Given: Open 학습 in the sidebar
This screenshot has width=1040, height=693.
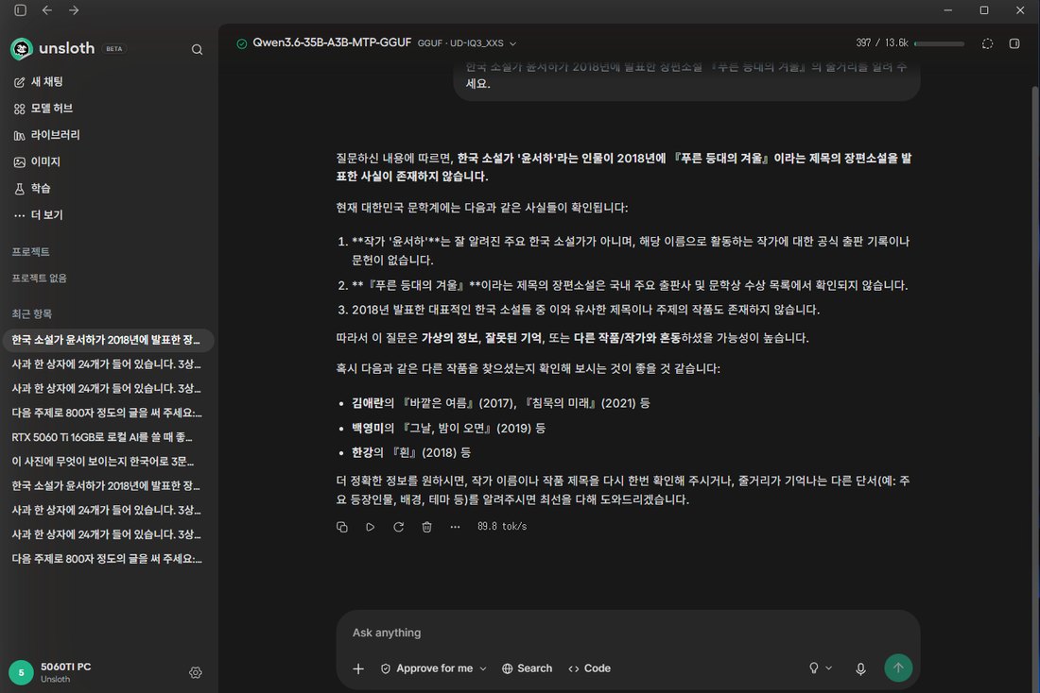Looking at the screenshot, I should tap(32, 188).
